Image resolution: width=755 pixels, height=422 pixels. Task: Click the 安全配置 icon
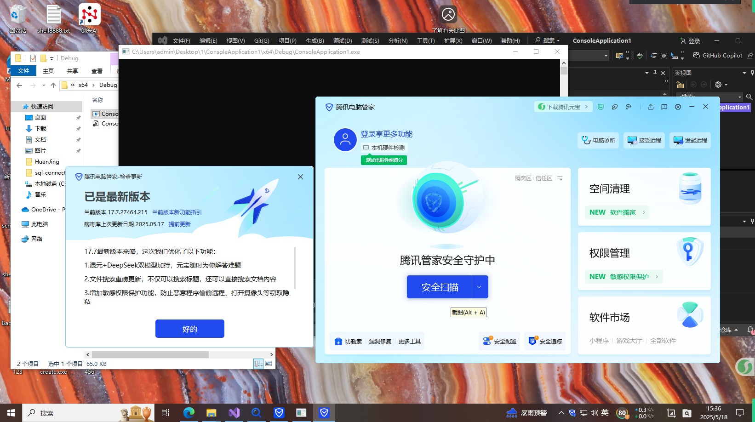[487, 341]
